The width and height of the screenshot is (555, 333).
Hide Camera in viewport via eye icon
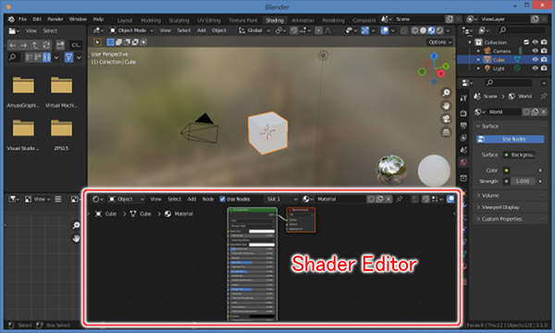point(536,51)
